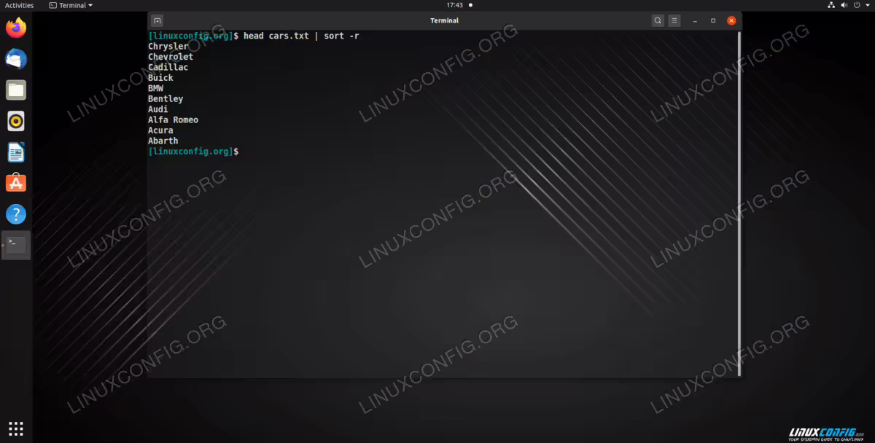Maximize the Terminal window

click(x=713, y=20)
